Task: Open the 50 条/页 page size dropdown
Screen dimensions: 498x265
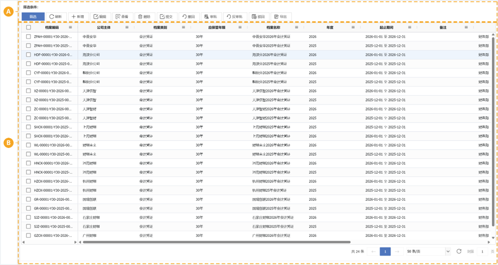Action: click(x=428, y=252)
